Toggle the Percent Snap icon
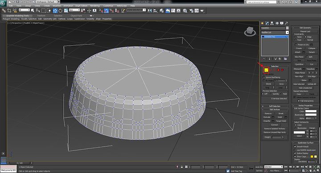 click(x=111, y=10)
